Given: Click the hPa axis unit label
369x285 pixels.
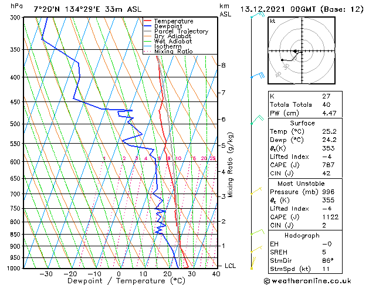Looking at the screenshot, I should pyautogui.click(x=16, y=6).
